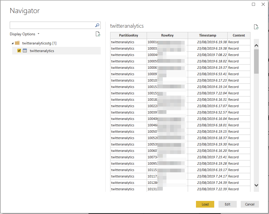Viewport: 269px width, 214px height.
Task: Close the Navigator dialog
Action: (263, 4)
